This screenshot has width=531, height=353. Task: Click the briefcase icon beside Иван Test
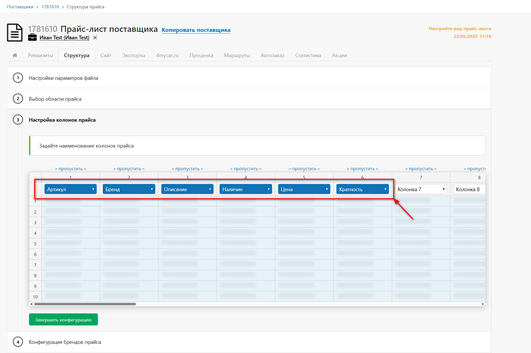click(32, 37)
